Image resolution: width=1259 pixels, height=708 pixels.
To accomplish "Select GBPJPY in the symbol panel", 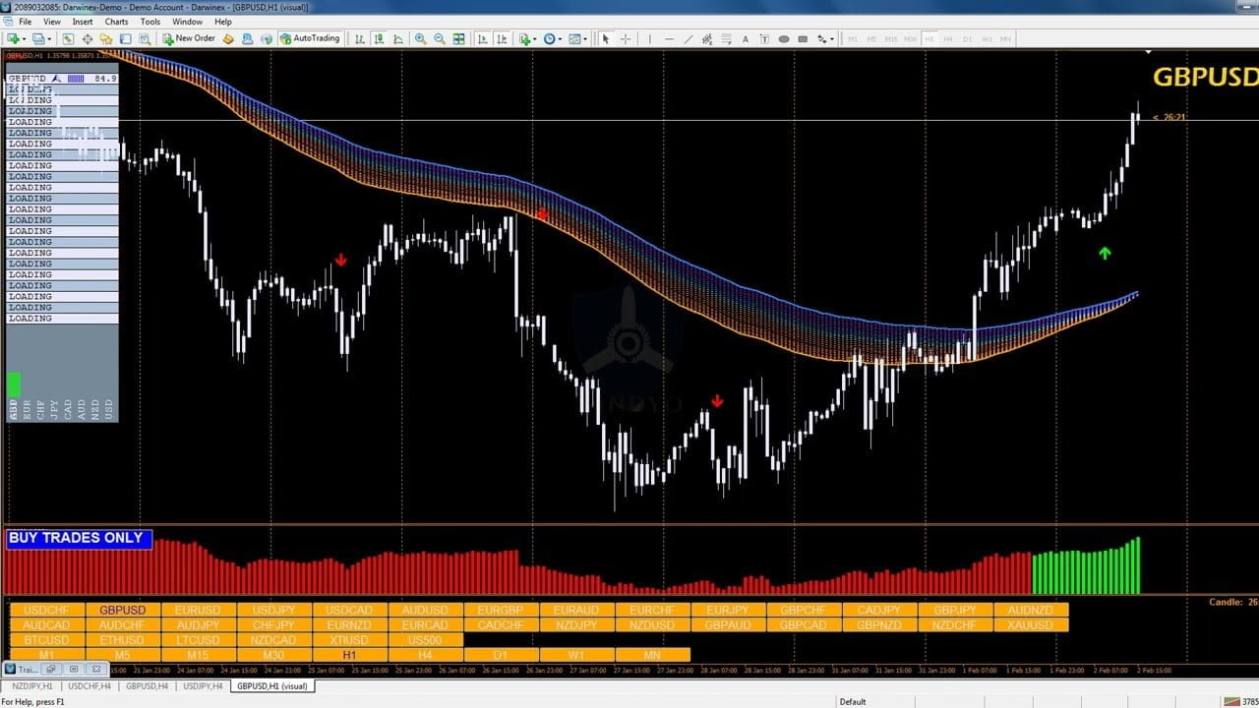I will pos(955,610).
